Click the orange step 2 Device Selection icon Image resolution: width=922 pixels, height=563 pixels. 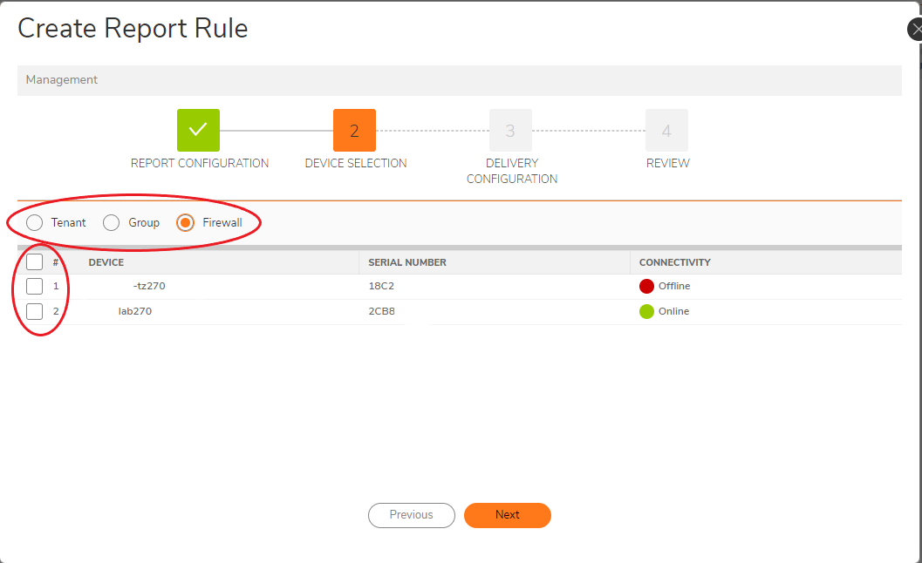coord(354,130)
